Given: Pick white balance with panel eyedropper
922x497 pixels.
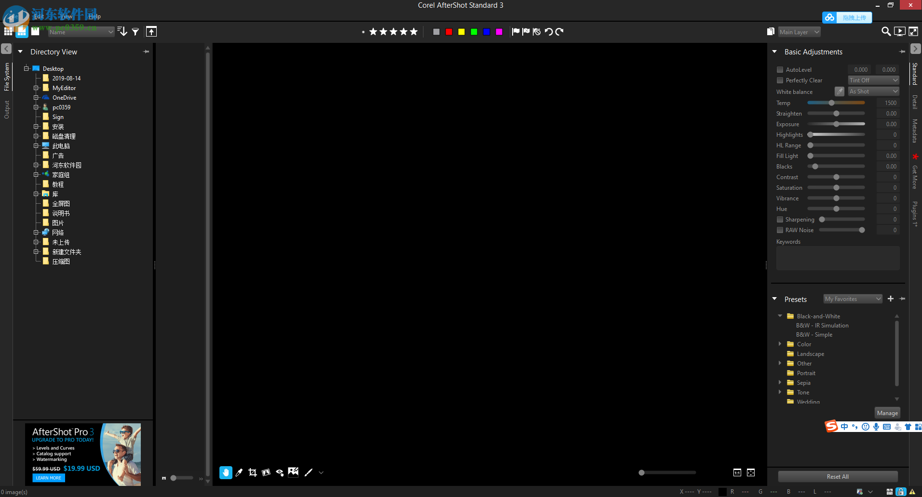Looking at the screenshot, I should 840,92.
